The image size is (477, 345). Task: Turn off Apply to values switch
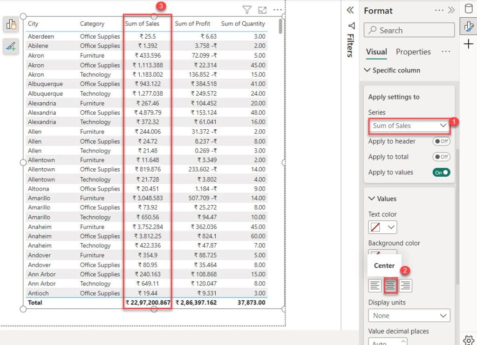[442, 172]
